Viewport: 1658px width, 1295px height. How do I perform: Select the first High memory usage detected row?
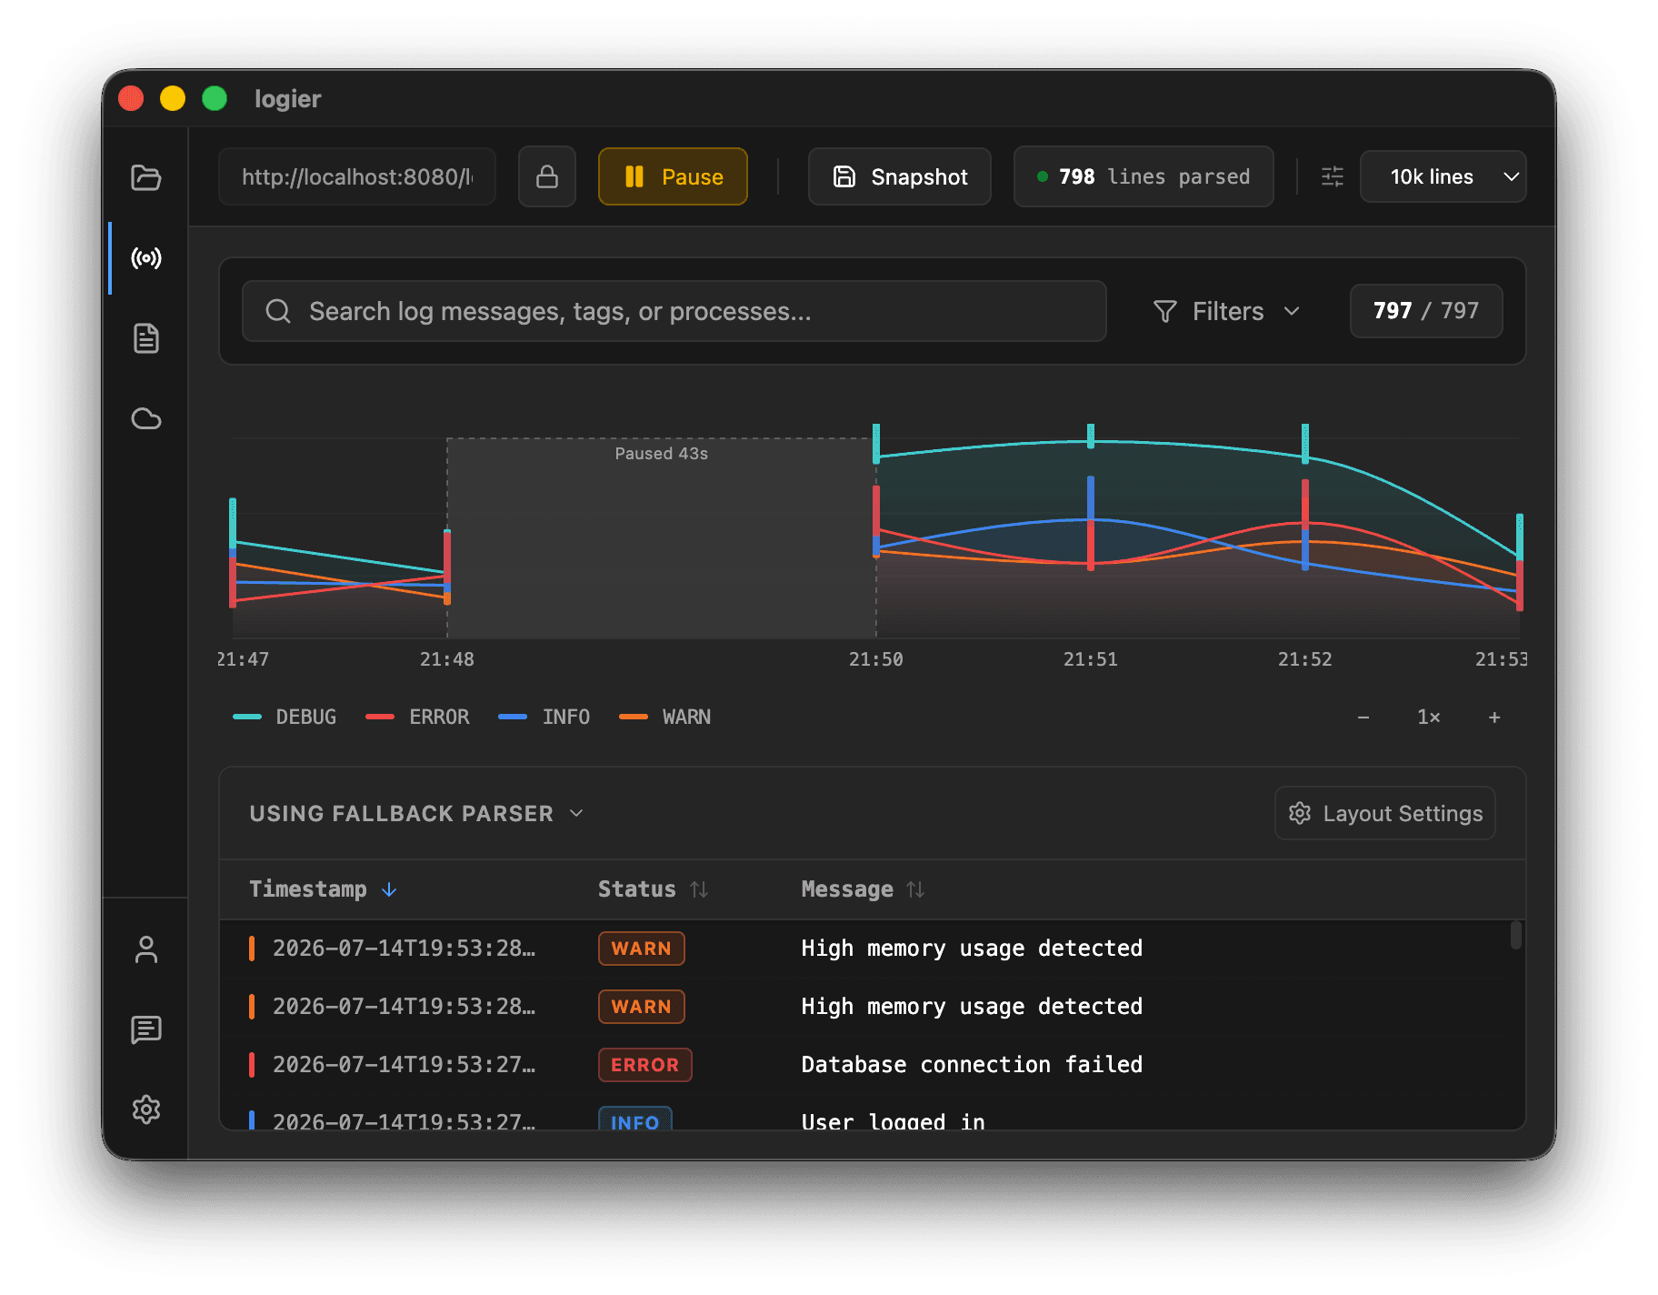(873, 949)
